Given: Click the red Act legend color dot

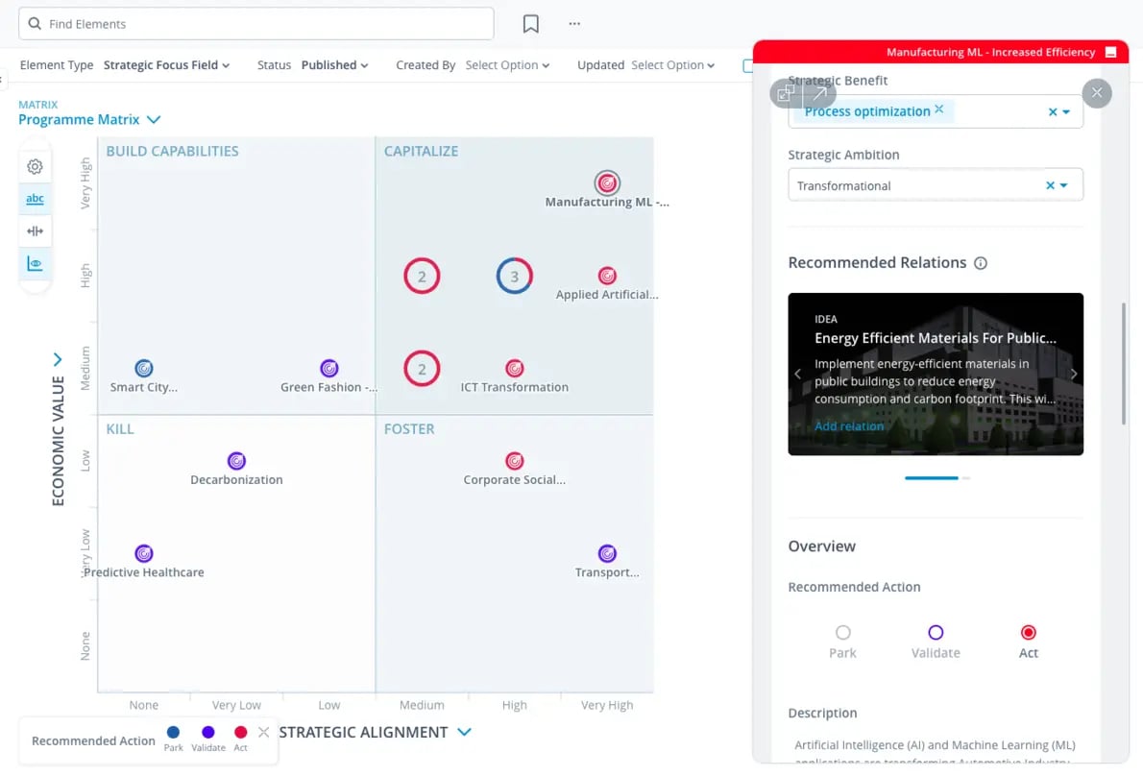Looking at the screenshot, I should click(x=240, y=732).
